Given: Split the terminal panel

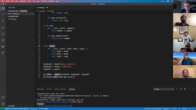Looking at the screenshot, I should [181, 89].
